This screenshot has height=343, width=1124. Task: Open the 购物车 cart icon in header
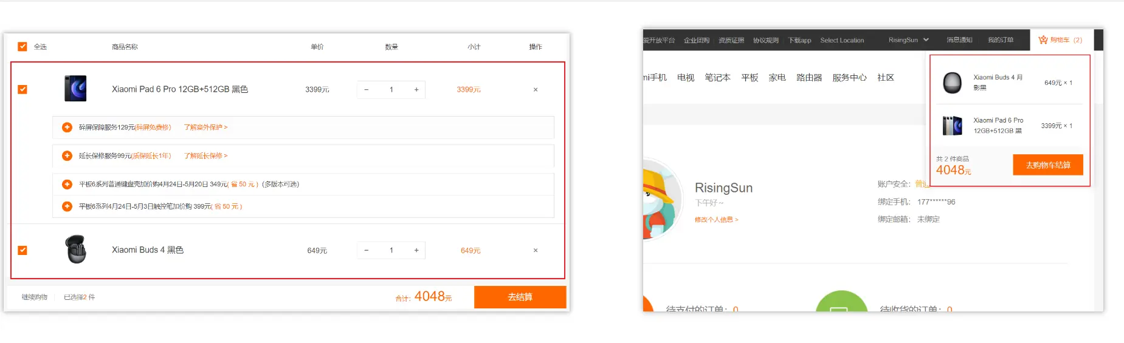1060,40
